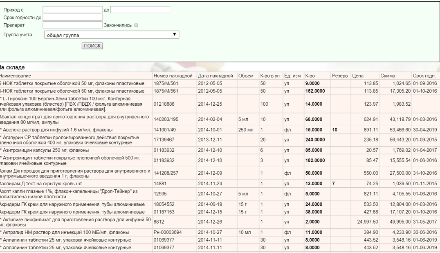Click invoice date 2013-12-11
440x253 pixels.
tap(210, 140)
